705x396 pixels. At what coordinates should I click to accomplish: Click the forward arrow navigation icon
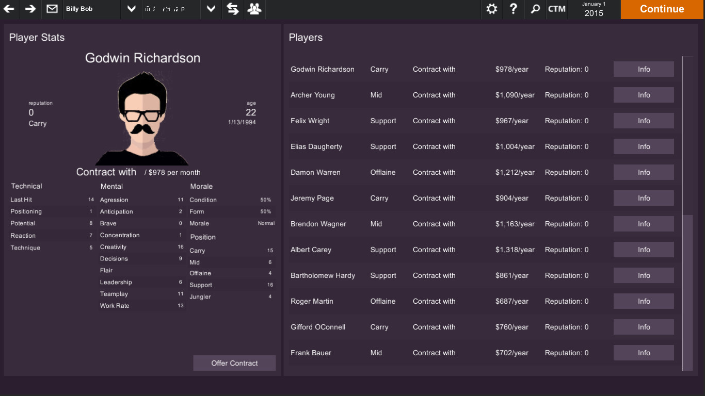pos(30,9)
